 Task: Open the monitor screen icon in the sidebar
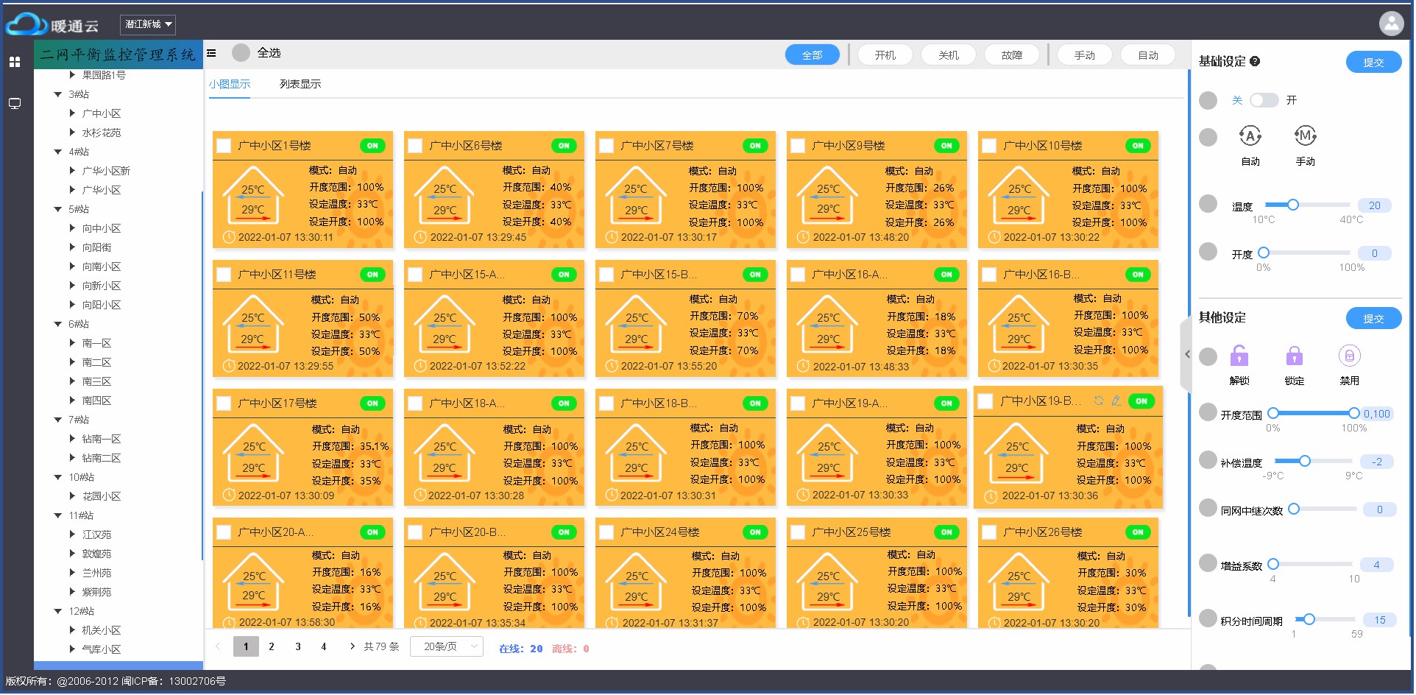coord(15,103)
